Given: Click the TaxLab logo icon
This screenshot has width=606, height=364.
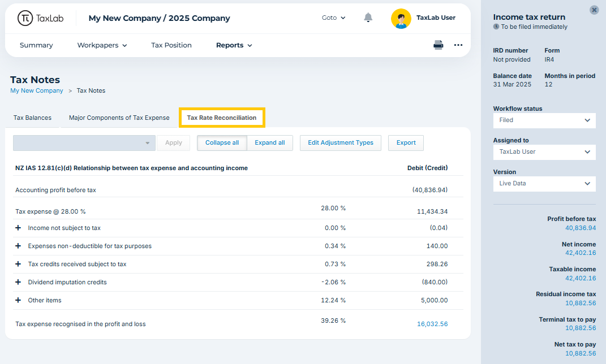Looking at the screenshot, I should (x=25, y=18).
